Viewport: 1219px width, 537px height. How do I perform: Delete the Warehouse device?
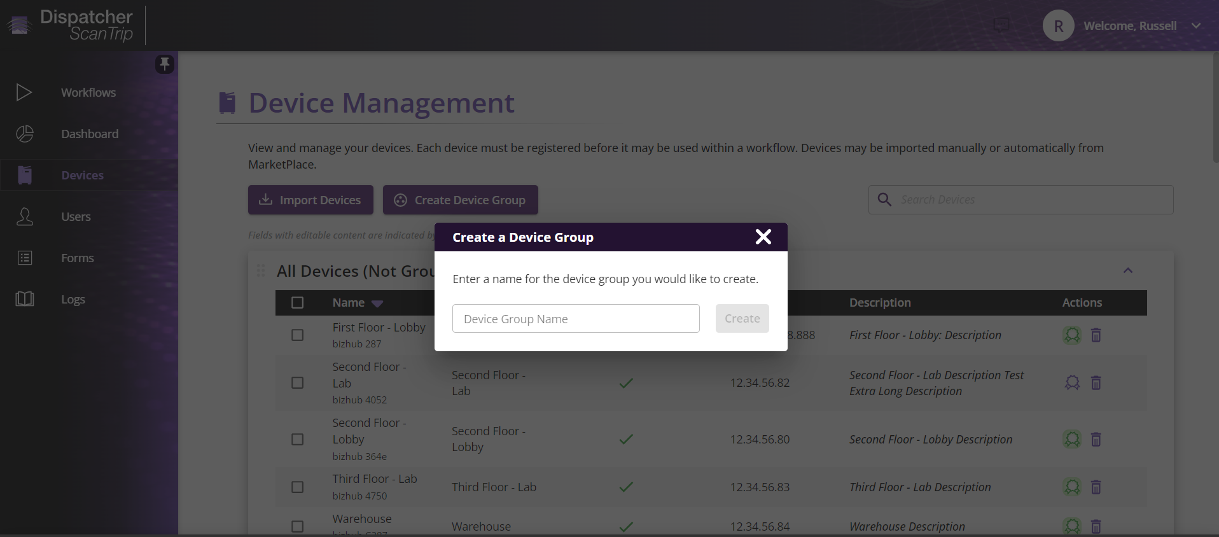[1096, 526]
